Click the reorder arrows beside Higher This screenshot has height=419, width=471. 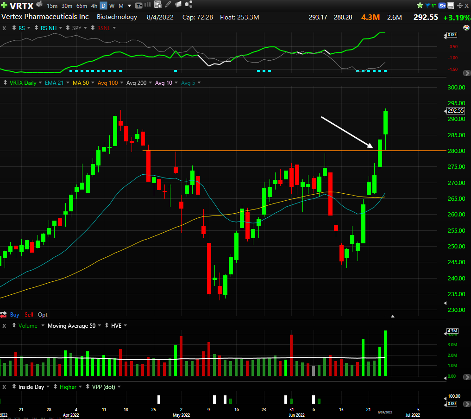coord(55,387)
